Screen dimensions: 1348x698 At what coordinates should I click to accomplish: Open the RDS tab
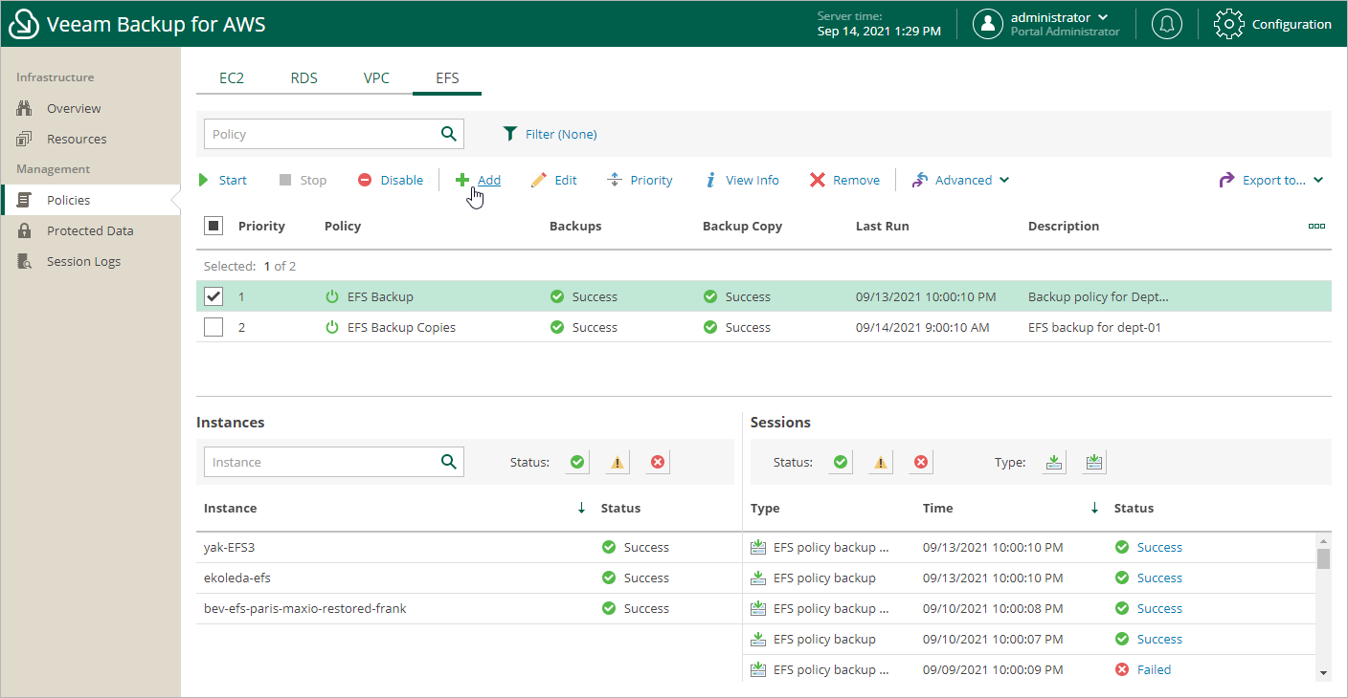coord(303,78)
